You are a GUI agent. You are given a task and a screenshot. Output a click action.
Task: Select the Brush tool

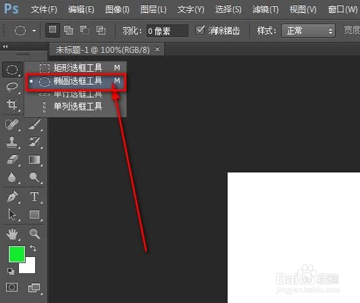click(34, 124)
